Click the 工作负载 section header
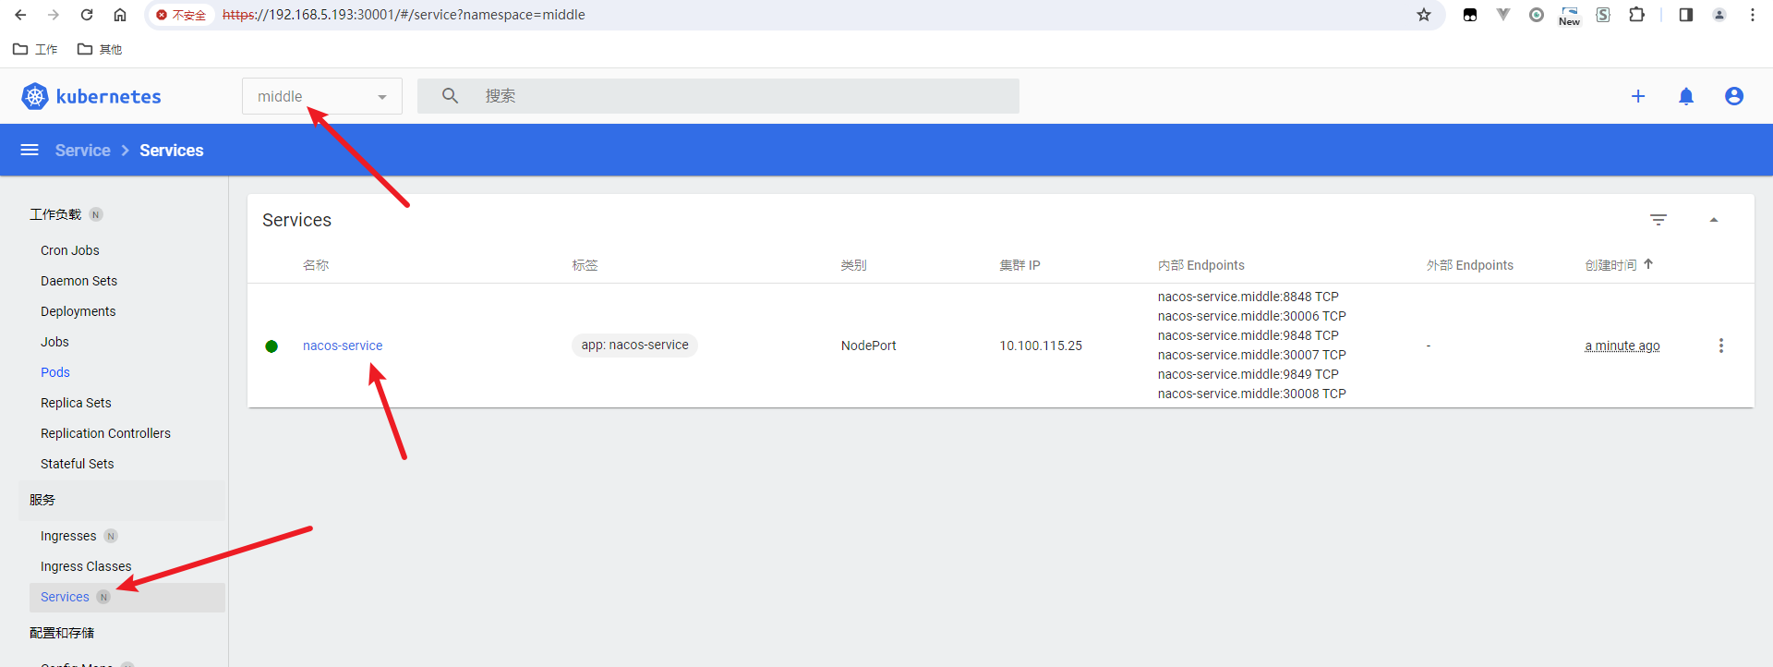Viewport: 1773px width, 667px height. click(x=55, y=214)
